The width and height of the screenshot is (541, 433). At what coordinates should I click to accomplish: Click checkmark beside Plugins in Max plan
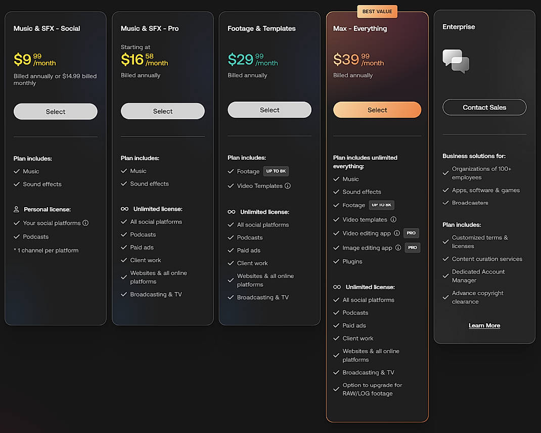pyautogui.click(x=336, y=261)
